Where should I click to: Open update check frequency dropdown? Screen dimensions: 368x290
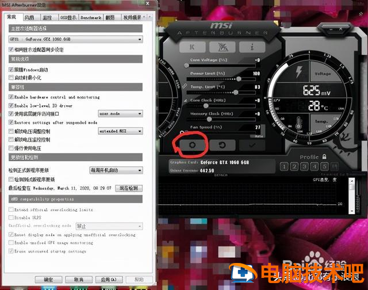[116, 170]
